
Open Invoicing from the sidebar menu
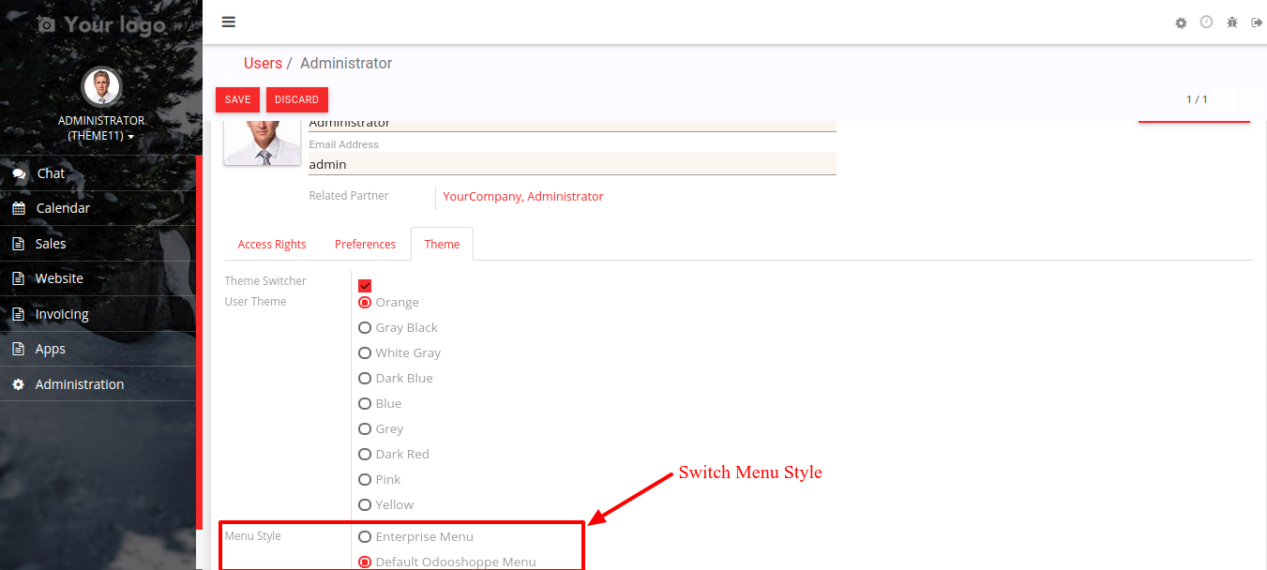pyautogui.click(x=98, y=314)
